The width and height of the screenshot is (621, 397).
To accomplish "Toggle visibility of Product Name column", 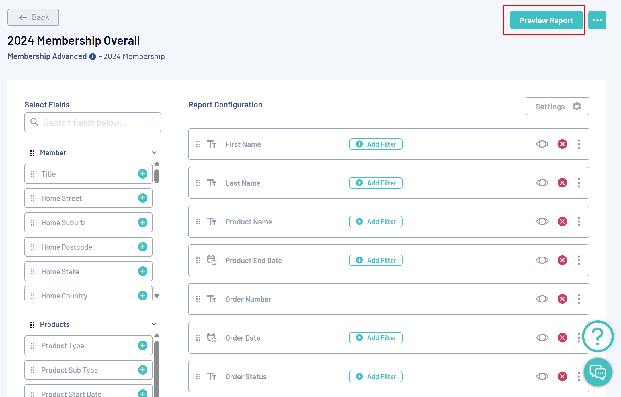I will 542,222.
